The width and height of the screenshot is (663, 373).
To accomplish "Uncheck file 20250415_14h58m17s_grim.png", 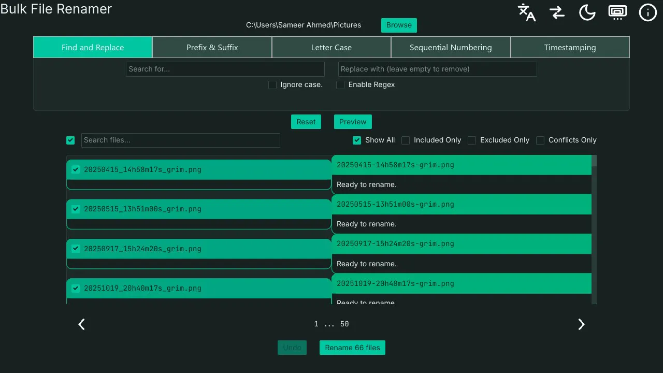I will (x=76, y=169).
